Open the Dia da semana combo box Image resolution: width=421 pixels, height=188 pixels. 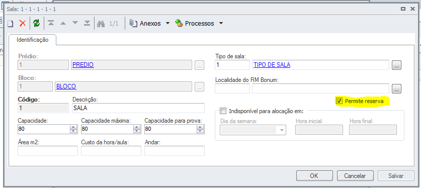pos(253,130)
